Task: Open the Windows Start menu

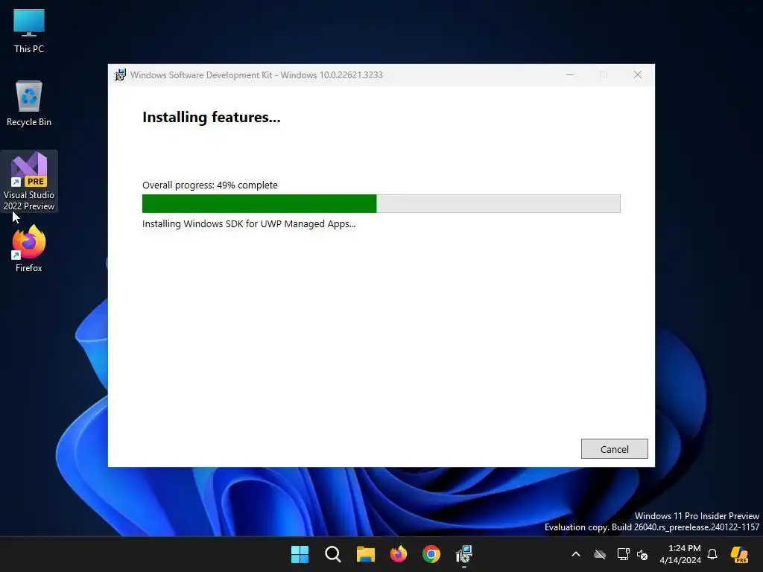Action: 300,554
